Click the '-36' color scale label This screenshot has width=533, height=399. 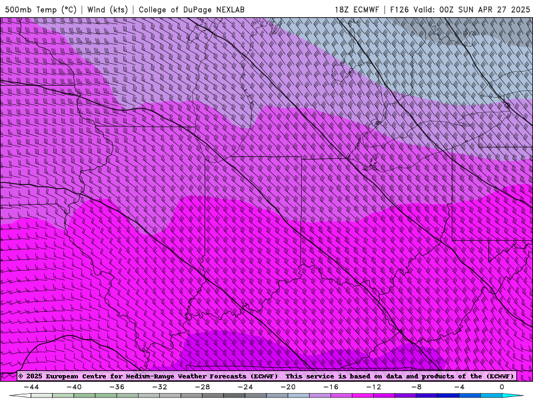117,387
